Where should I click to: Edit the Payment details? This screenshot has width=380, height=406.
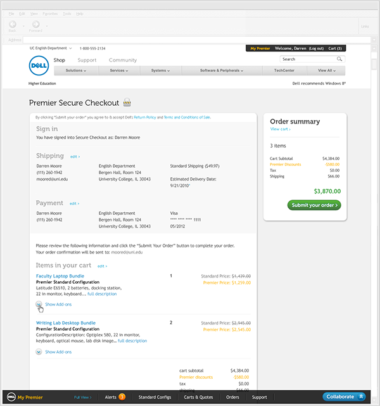point(74,204)
